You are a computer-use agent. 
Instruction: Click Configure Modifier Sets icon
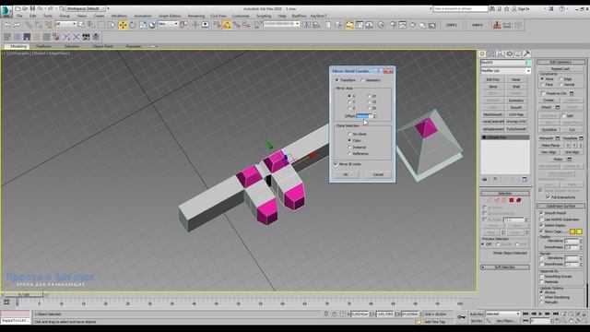[x=525, y=180]
